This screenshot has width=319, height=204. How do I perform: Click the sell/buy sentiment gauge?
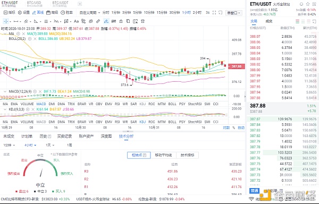pyautogui.click(x=40, y=168)
